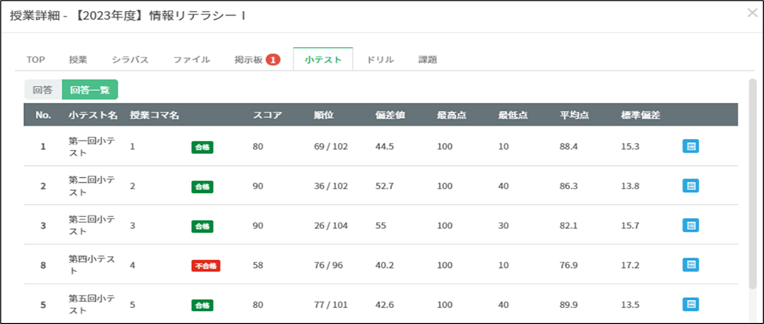The image size is (764, 324).
Task: Toggle to the 回答 view
Action: click(43, 90)
